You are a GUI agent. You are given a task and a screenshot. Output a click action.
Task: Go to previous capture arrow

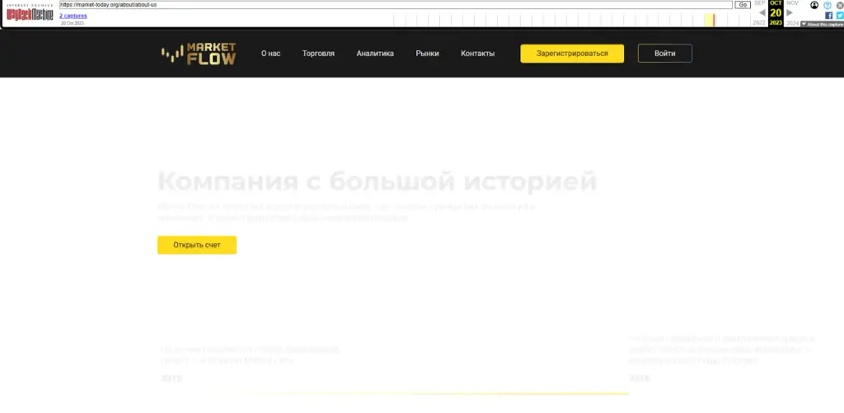[762, 12]
